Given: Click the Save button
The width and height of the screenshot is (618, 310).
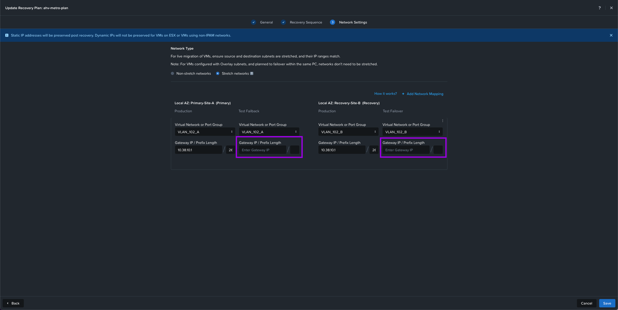Looking at the screenshot, I should pos(607,303).
